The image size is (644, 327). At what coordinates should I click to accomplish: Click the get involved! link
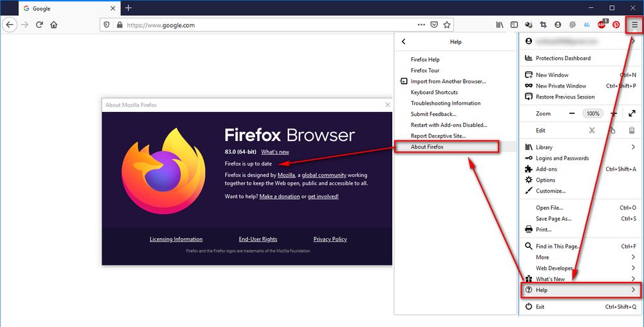pyautogui.click(x=323, y=196)
